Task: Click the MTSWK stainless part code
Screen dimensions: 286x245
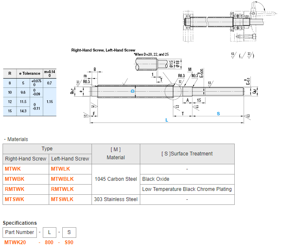Action: click(14, 199)
